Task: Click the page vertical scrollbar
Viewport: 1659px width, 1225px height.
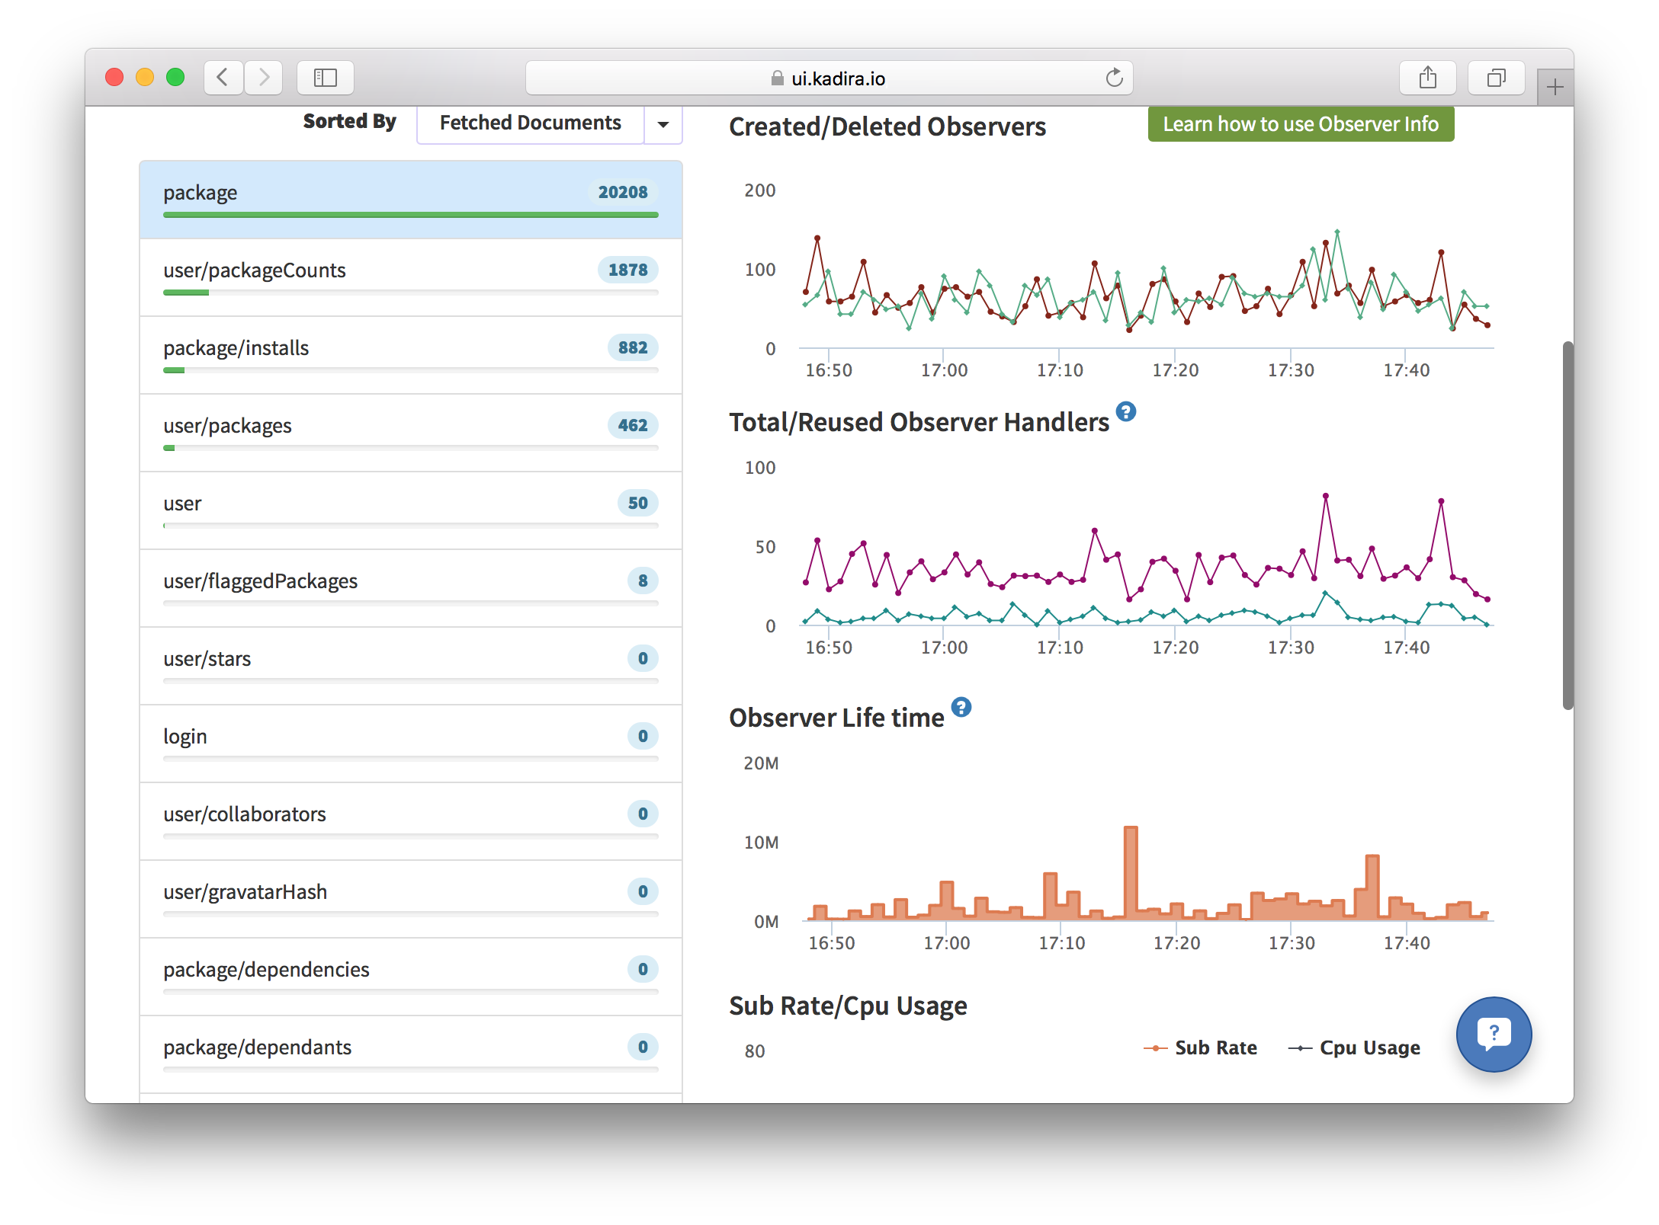Action: pyautogui.click(x=1568, y=525)
